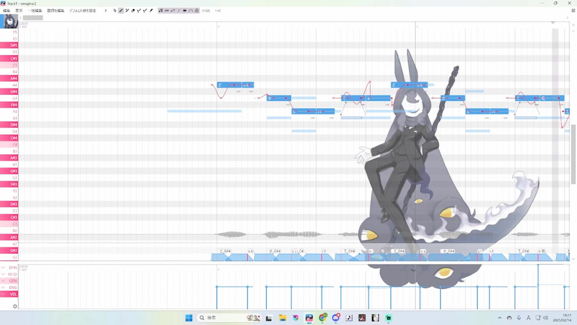This screenshot has height=325, width=577.
Task: Open the 編集 menu
Action: tap(7, 11)
